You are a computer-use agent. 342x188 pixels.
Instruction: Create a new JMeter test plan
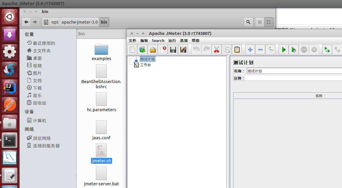point(132,50)
